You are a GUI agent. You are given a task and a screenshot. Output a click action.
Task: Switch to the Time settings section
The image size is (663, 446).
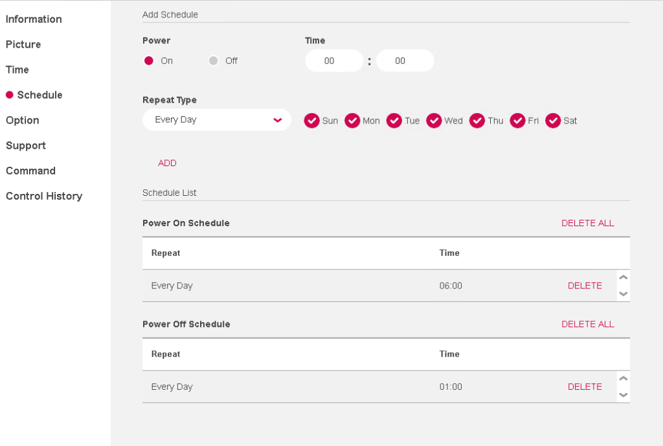(17, 69)
